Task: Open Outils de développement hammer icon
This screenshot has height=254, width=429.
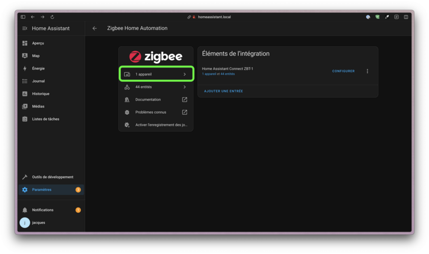Action: 25,177
